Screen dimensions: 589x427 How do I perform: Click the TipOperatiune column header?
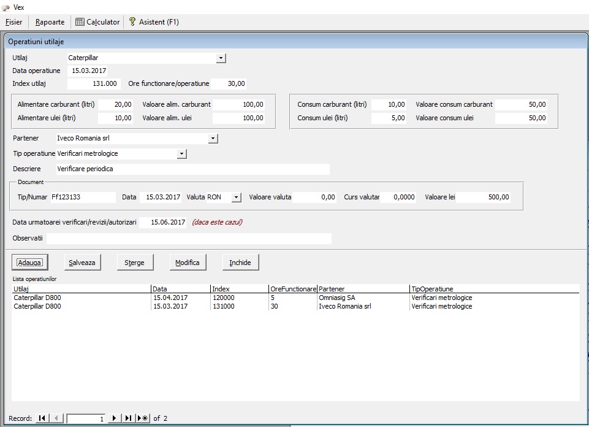pos(495,289)
